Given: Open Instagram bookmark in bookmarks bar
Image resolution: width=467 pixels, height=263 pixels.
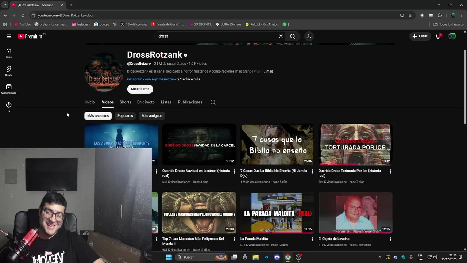Looking at the screenshot, I should [81, 24].
